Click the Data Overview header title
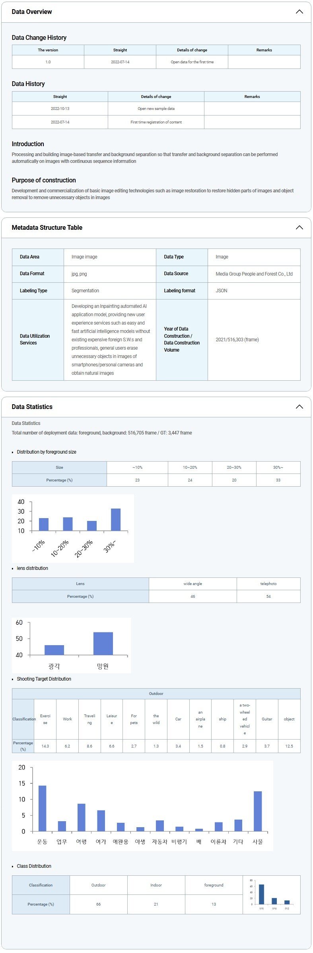This screenshot has height=953, width=313. [32, 12]
